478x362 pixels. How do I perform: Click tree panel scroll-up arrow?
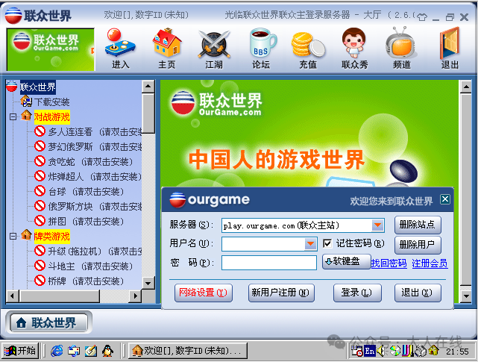point(148,87)
